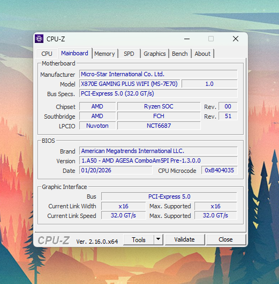Viewport: 279px width, 284px height.
Task: Click the CPU-Z app icon in title bar
Action: [x=39, y=39]
